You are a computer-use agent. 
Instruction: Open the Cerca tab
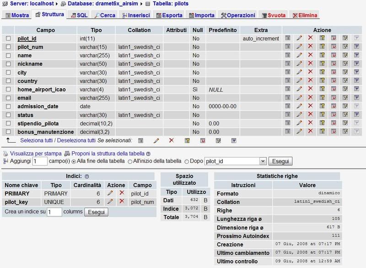[x=105, y=15]
